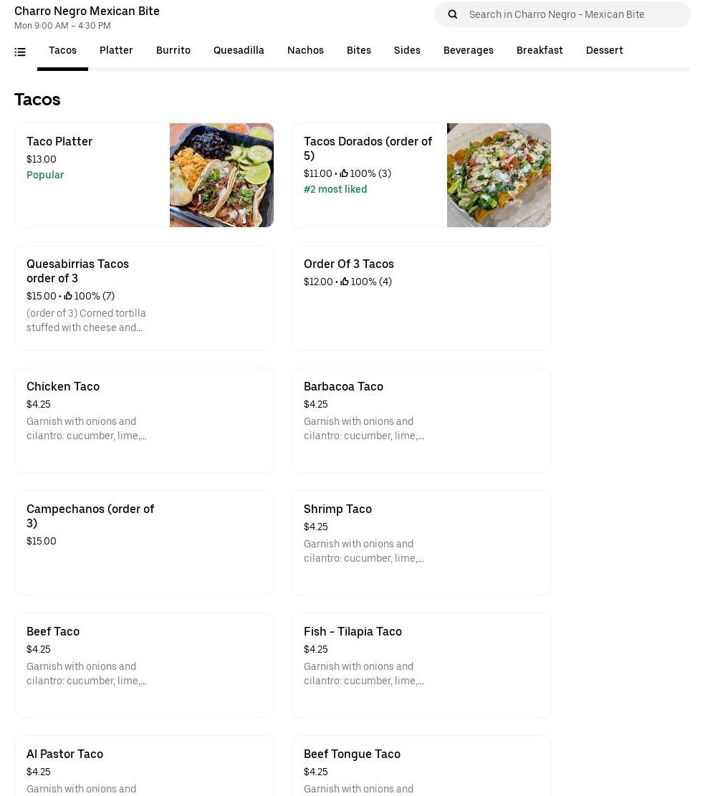The width and height of the screenshot is (705, 796).
Task: Open the Taco Platter food photo
Action: click(x=221, y=176)
